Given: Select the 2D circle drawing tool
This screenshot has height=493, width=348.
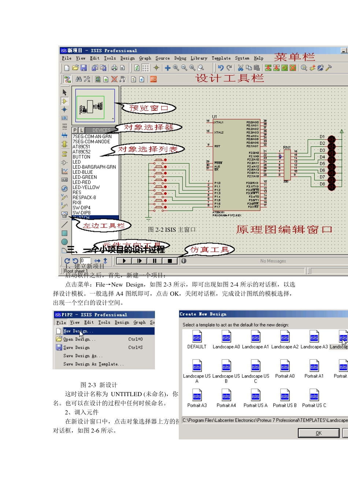Looking at the screenshot, I should (64, 242).
